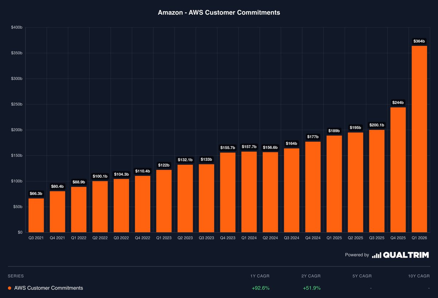
Task: Click the chart title Amazon - AWS Customer Commitments
Action: (219, 12)
